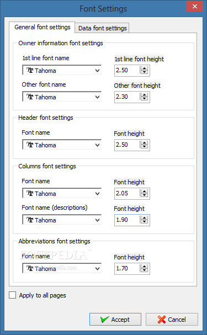The width and height of the screenshot is (207, 335).
Task: Switch to Data font settings tab
Action: tap(102, 28)
